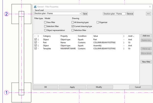Sort by the Category column header

[47, 36]
